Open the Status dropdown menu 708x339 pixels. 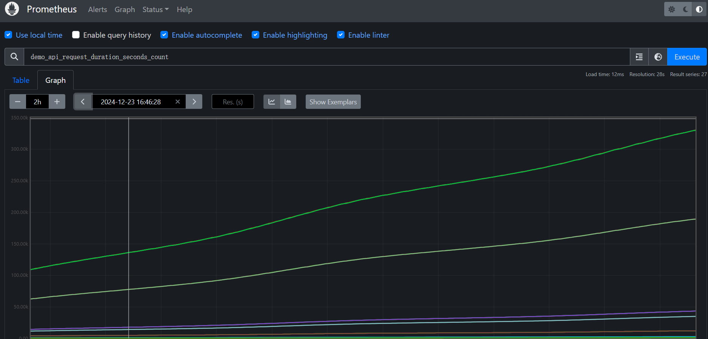point(155,9)
